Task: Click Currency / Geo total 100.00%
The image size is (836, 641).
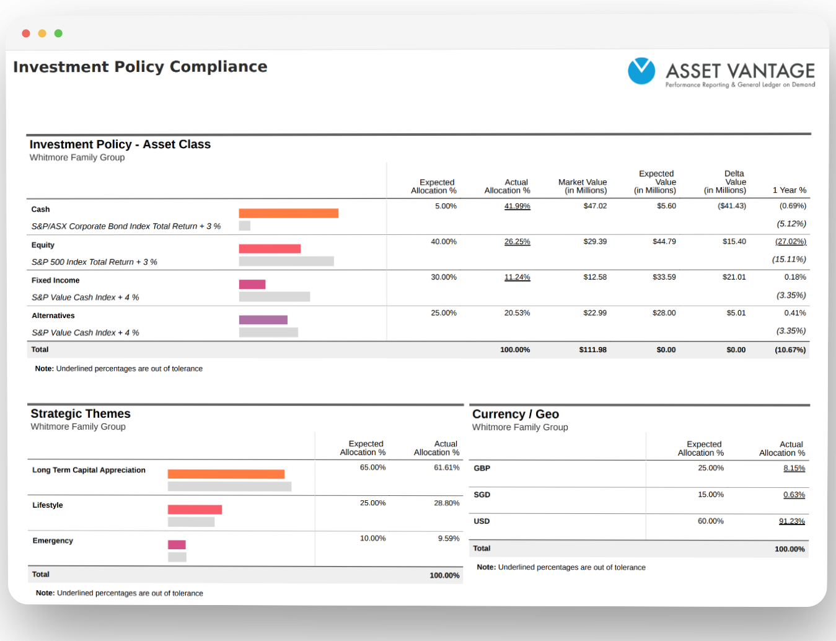Action: 790,549
